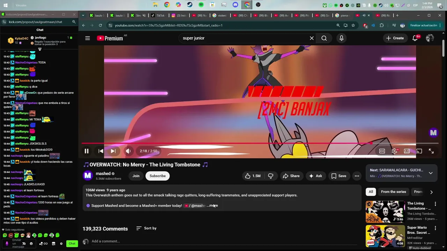The image size is (447, 251).
Task: Like the video with 1.5M likes
Action: point(253,176)
